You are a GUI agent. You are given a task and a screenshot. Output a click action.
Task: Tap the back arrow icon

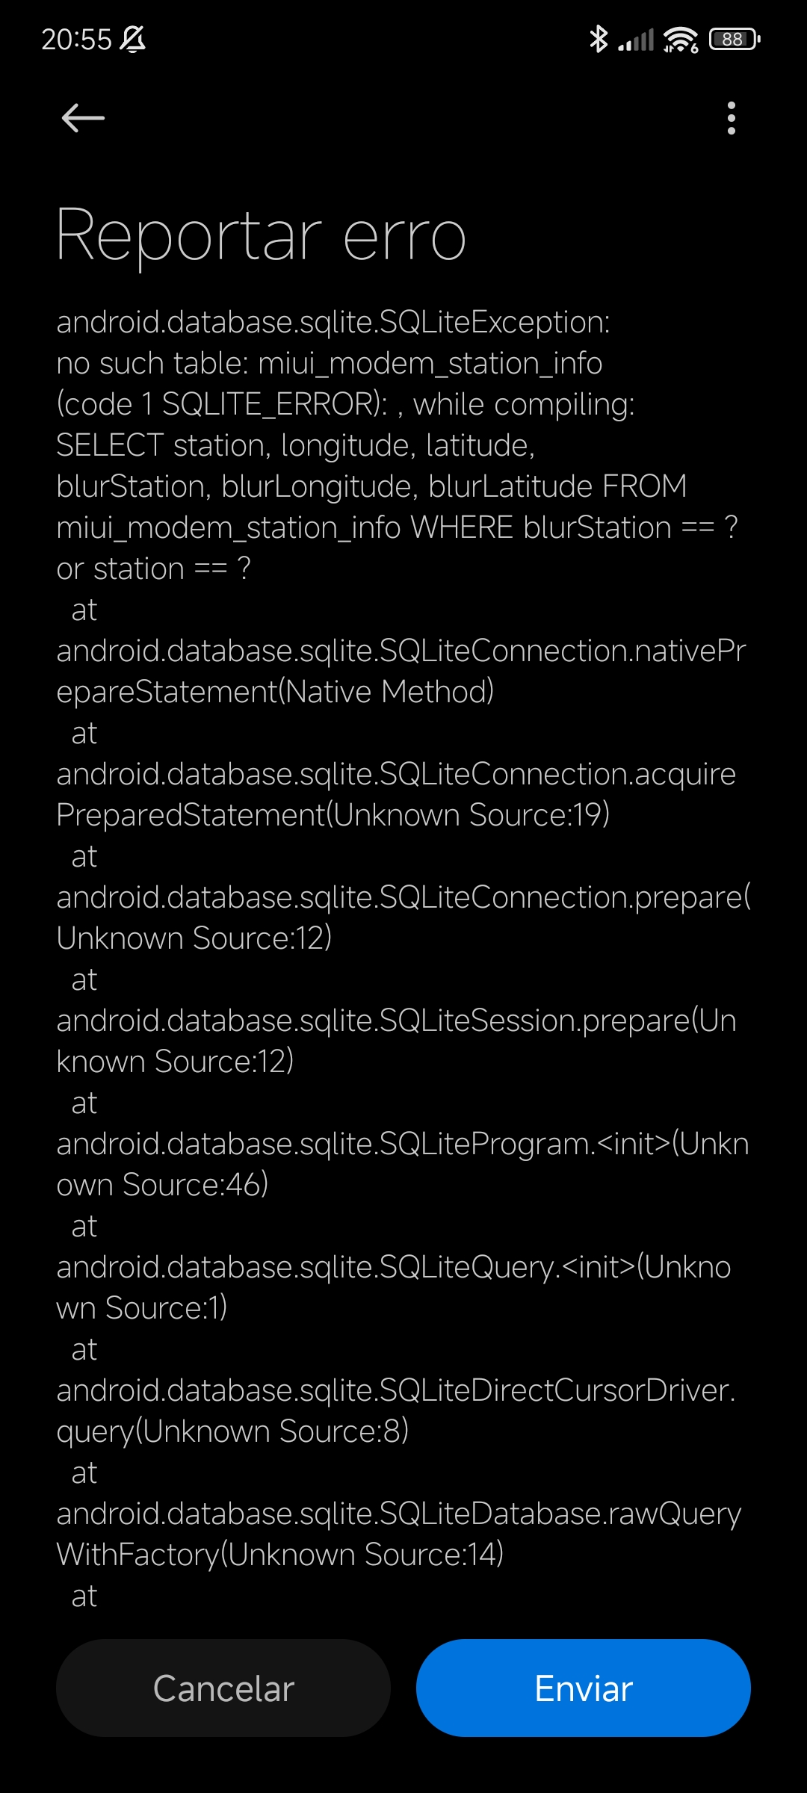coord(83,118)
